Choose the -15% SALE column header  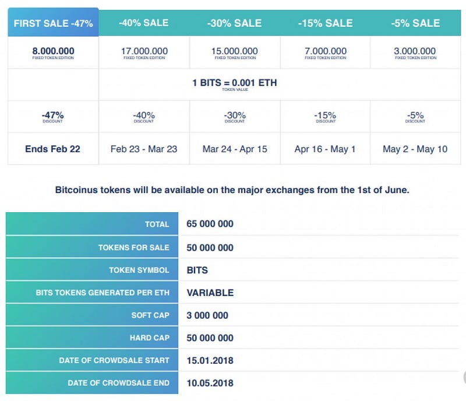pos(326,23)
